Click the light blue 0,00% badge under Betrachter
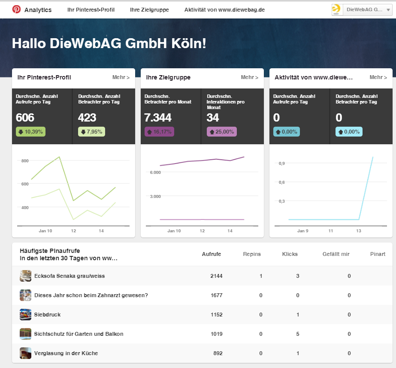The image size is (396, 368). pyautogui.click(x=349, y=132)
